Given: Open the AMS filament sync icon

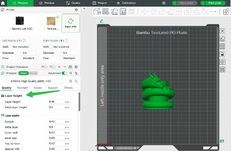Looking at the screenshot, I should (x=70, y=67).
